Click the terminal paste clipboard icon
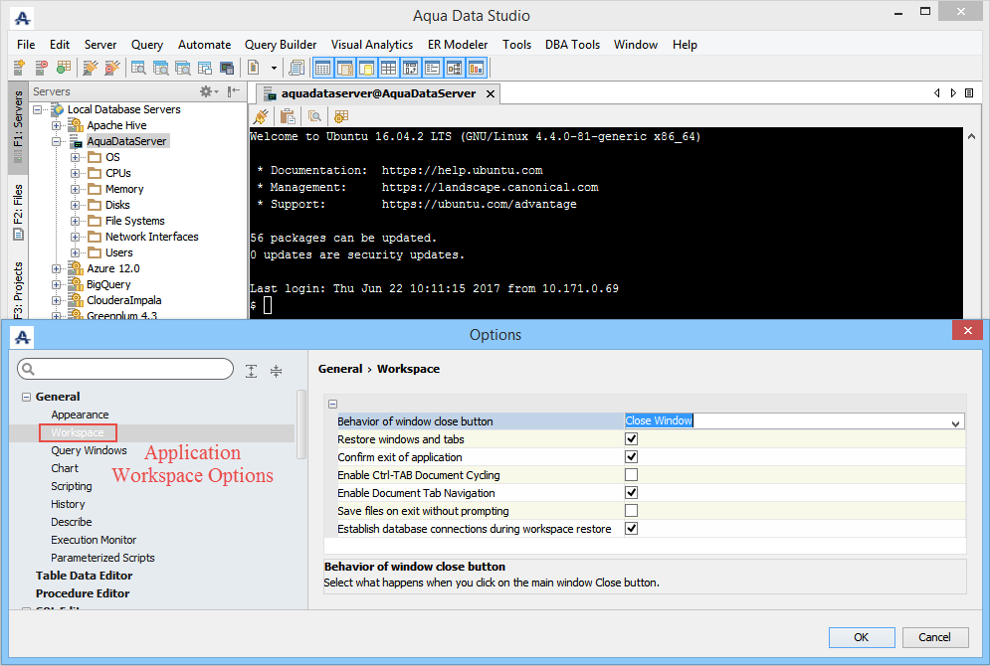This screenshot has width=990, height=666. coord(288,116)
